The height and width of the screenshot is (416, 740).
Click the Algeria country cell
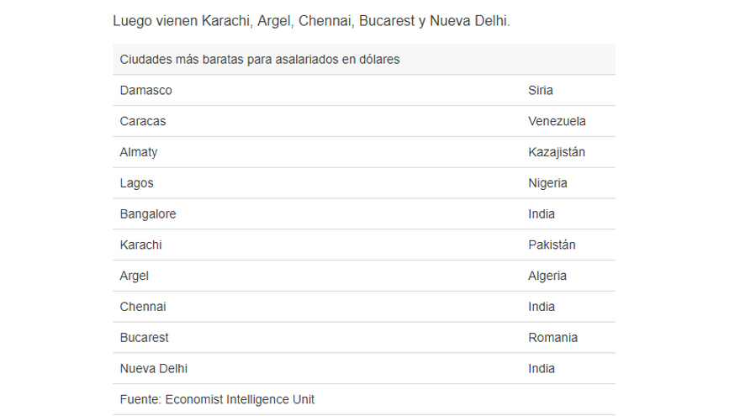[x=547, y=276]
